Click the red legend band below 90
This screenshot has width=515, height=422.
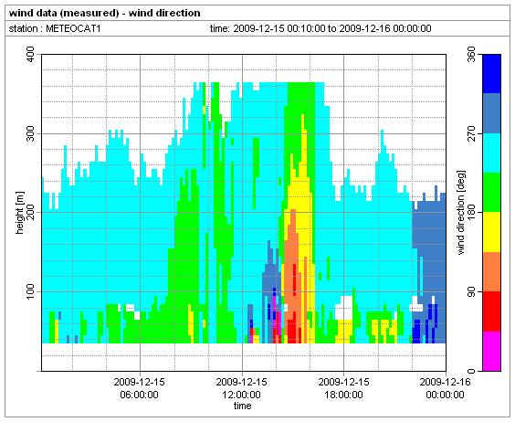tap(491, 311)
